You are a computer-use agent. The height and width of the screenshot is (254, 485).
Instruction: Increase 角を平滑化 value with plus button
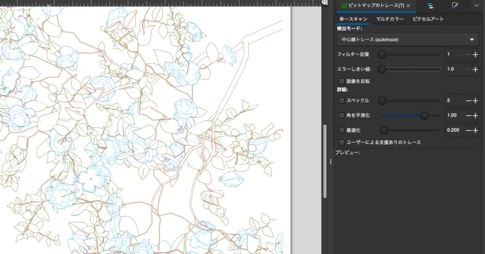pyautogui.click(x=476, y=115)
